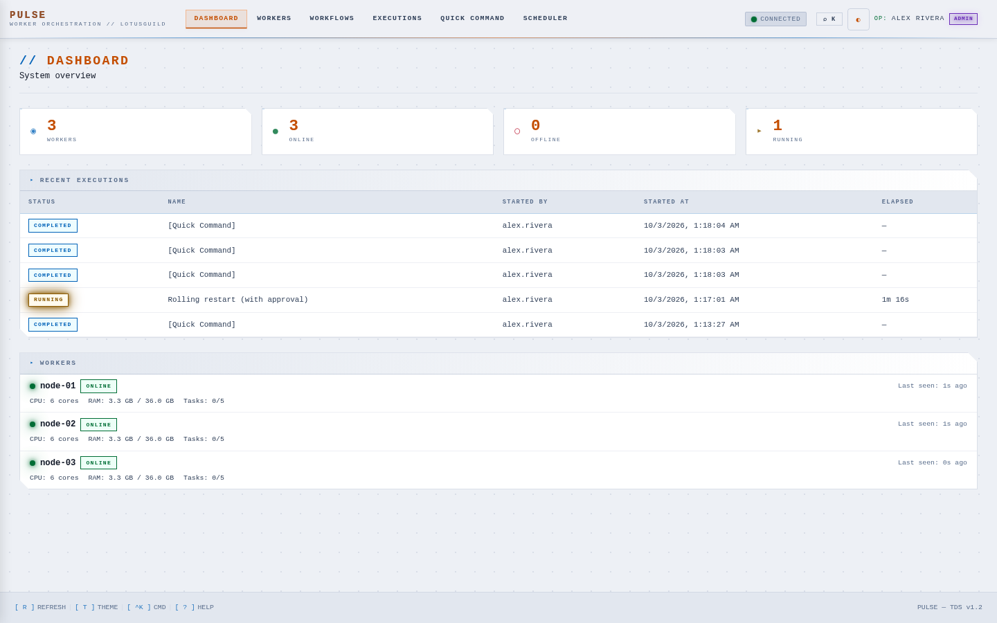Click the ADMIN role badge
Screen dimensions: 997x623
tap(963, 19)
